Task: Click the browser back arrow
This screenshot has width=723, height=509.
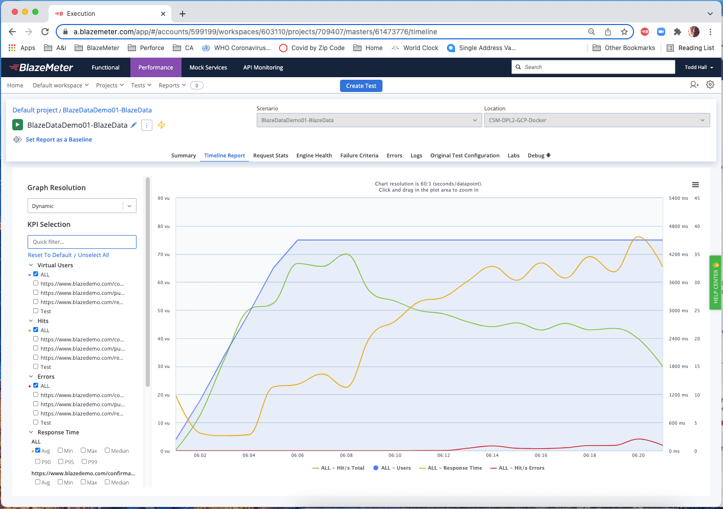Action: (x=12, y=32)
